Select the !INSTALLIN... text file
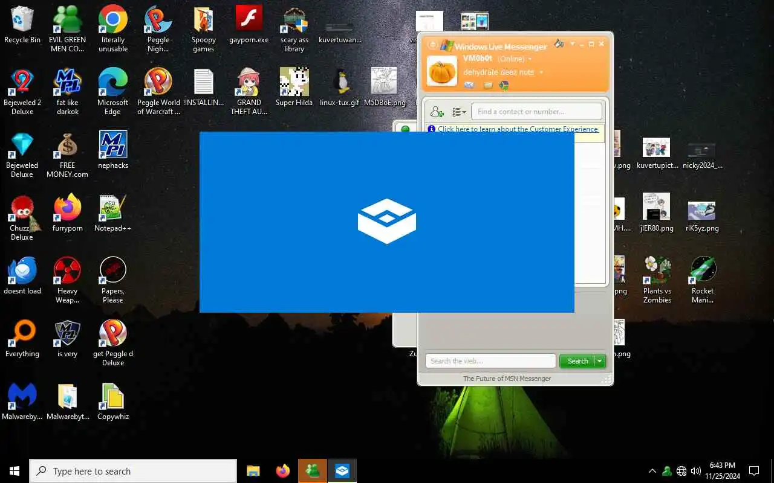The image size is (774, 483). (204, 88)
